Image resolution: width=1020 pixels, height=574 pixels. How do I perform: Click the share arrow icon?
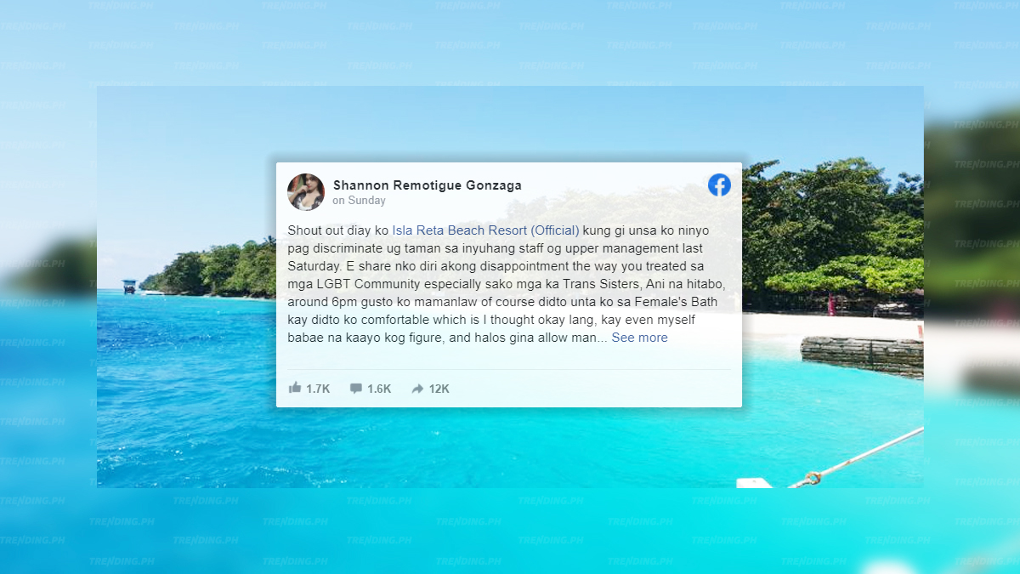coord(417,389)
